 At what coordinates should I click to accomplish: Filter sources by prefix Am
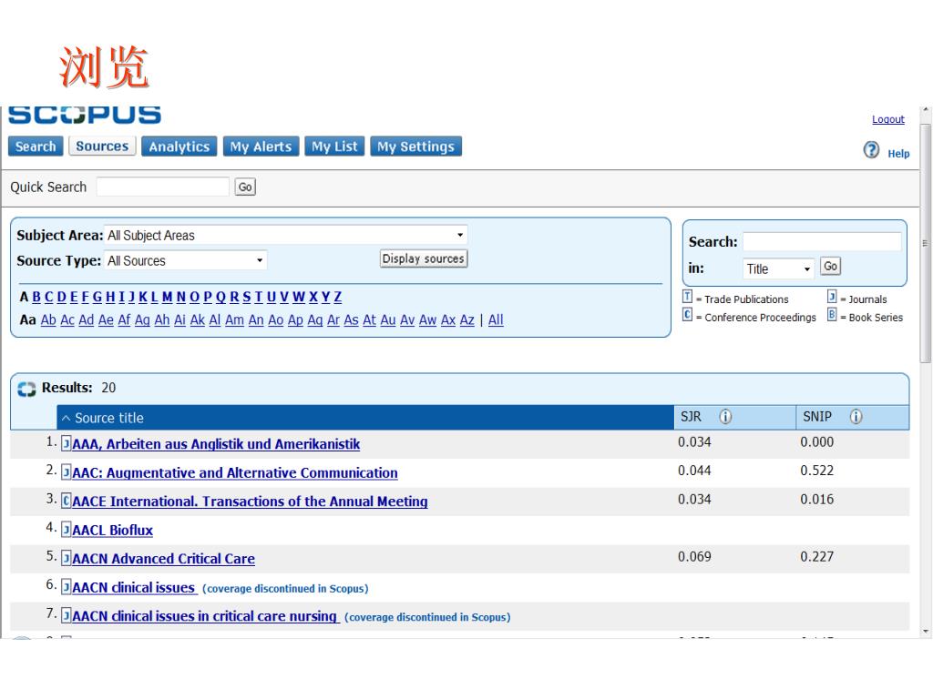pos(234,319)
